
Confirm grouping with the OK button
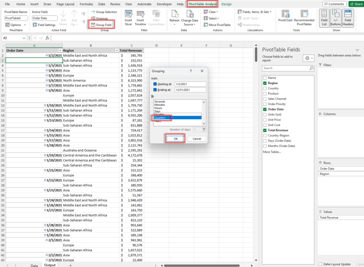(x=175, y=139)
